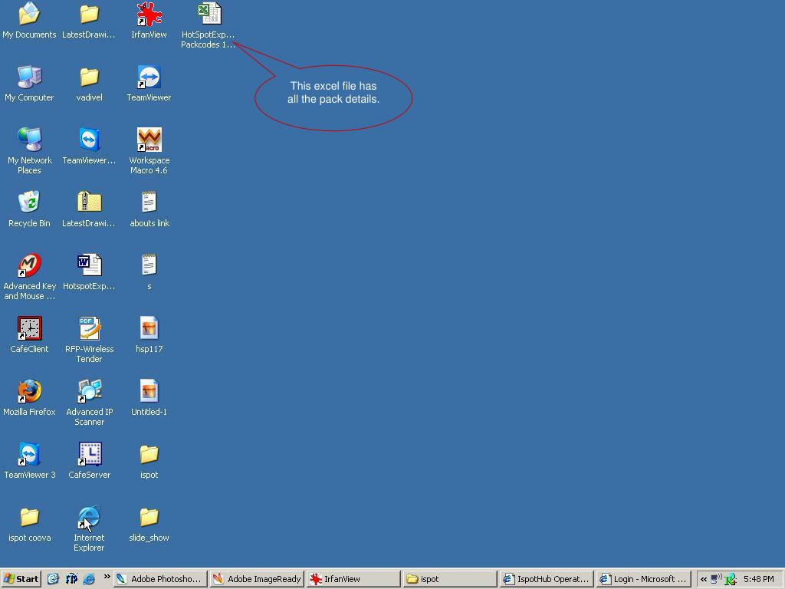Viewport: 785px width, 589px height.
Task: Select the TeamViewer 3 shortcut
Action: tap(29, 454)
